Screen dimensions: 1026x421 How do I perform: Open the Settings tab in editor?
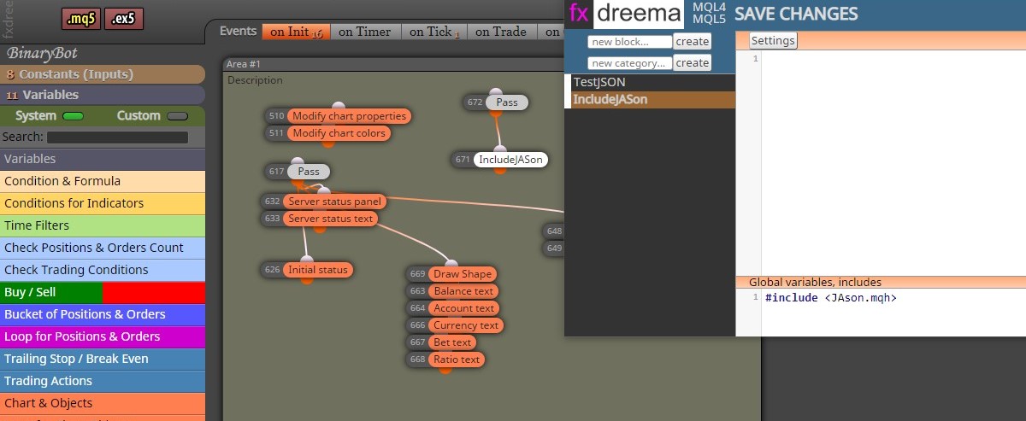pos(773,41)
